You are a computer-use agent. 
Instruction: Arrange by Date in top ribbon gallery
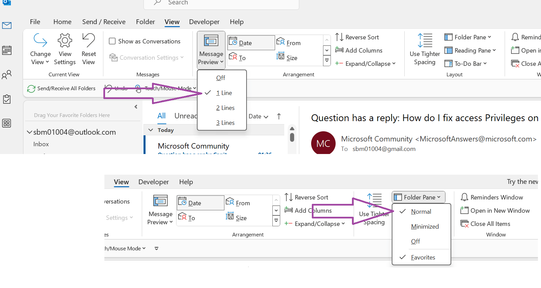click(x=251, y=43)
